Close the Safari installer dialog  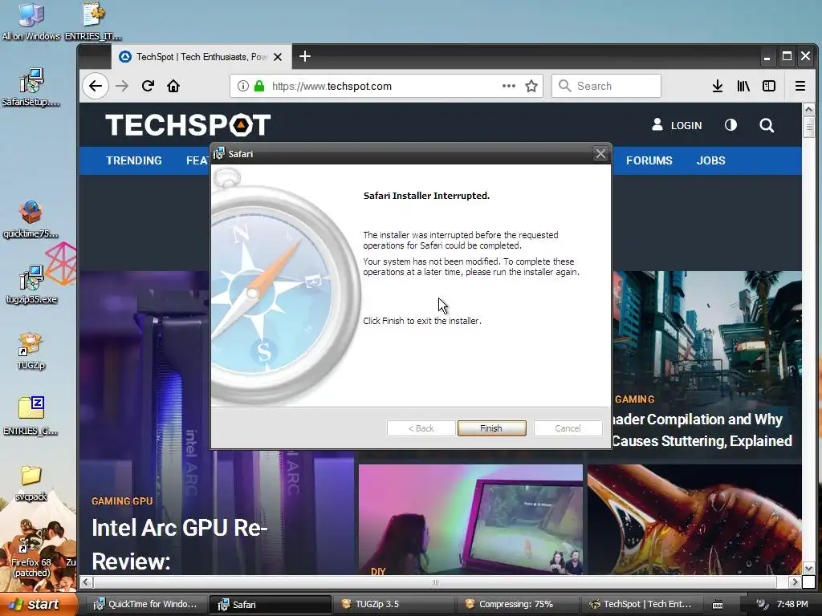(600, 153)
